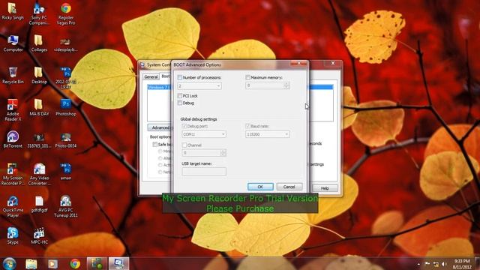Click the Channel value spinner arrows

223,152
